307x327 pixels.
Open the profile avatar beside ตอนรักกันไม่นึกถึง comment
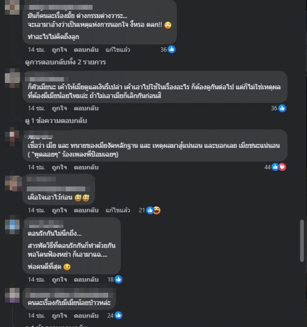pos(12,227)
